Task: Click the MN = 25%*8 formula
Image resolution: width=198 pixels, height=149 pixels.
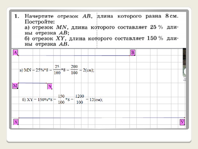Action: pos(57,70)
